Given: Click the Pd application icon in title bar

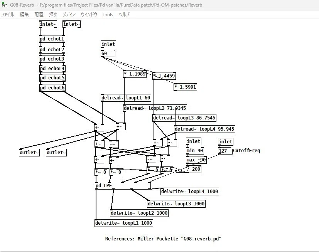Looking at the screenshot, I should (4, 5).
